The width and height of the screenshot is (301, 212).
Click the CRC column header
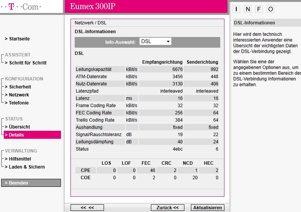[167, 163]
